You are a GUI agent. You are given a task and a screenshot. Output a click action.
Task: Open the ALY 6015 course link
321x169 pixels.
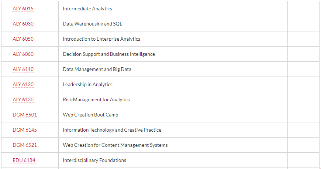(x=23, y=9)
